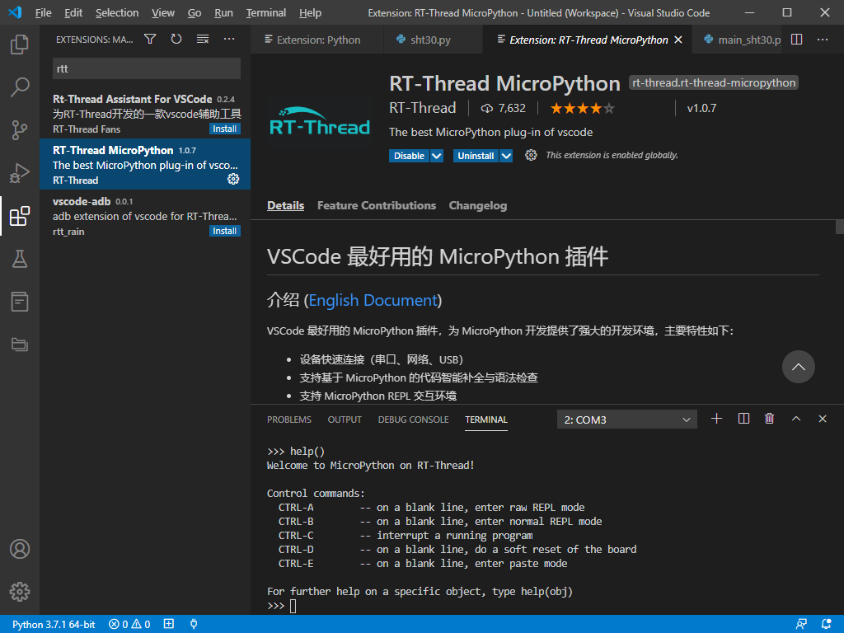Open the Testing flask icon view
The width and height of the screenshot is (844, 633).
(x=20, y=259)
